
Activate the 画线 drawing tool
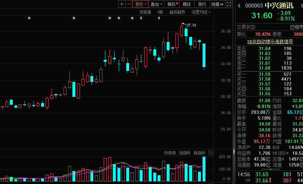(187, 4)
